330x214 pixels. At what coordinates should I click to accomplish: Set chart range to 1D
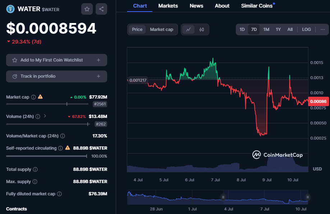242,29
